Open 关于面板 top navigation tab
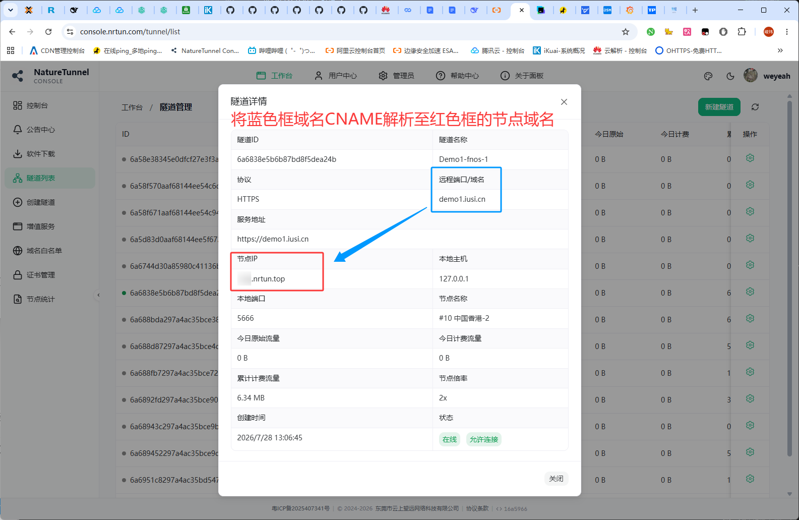799x520 pixels. tap(522, 76)
